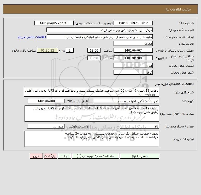Screen dimensions: 201x195
Task: Click the unit of measure field عدد
Action: pyautogui.click(x=46, y=126)
